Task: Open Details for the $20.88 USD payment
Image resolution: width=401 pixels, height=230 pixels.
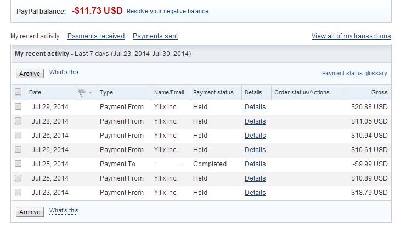Action: (x=255, y=107)
